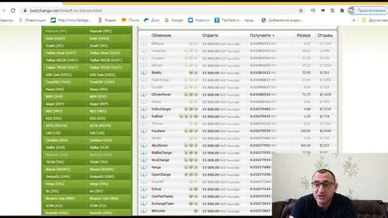
Task: Click the info icon for ImExchanger
Action: 144,109
